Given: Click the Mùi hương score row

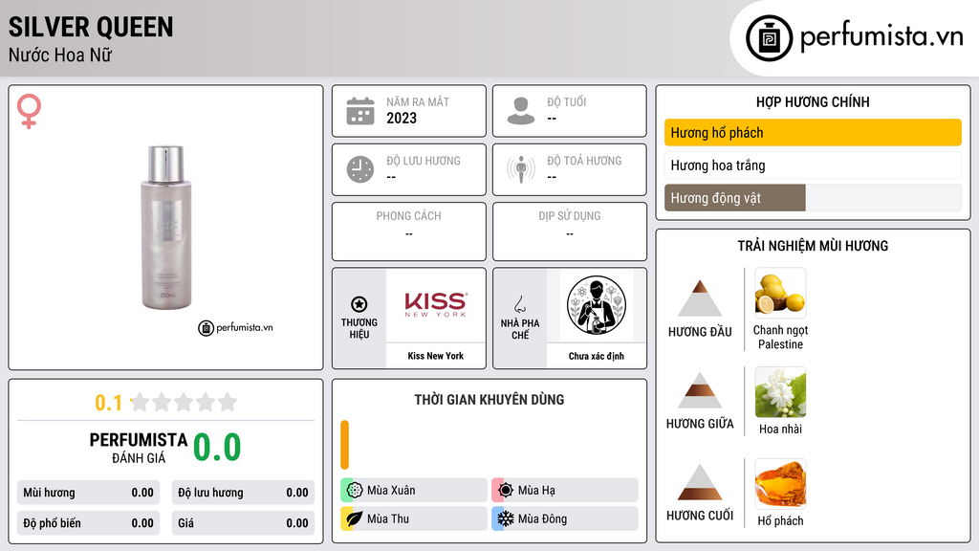Looking at the screenshot, I should tap(89, 493).
